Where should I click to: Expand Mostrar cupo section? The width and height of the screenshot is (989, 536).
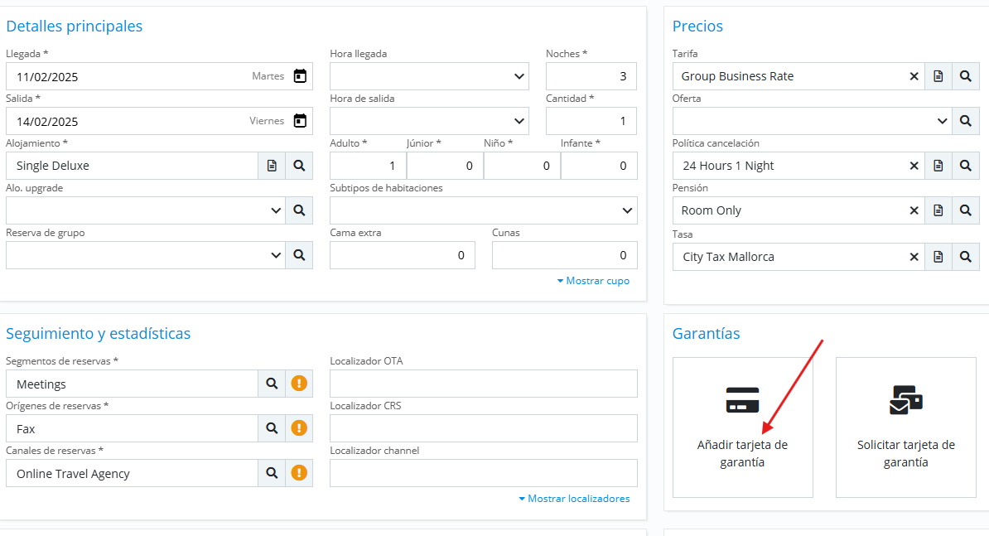(593, 281)
